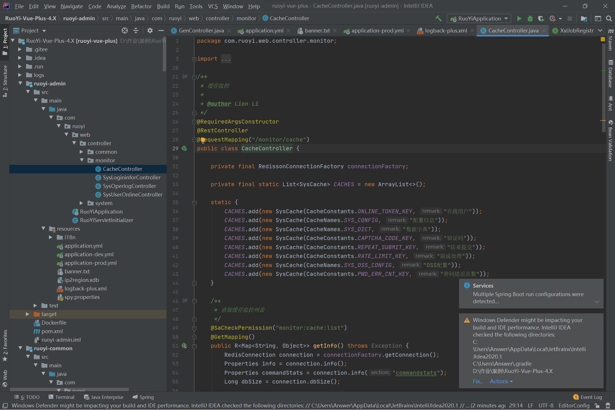Open Database tool window
This screenshot has height=410, width=615.
(610, 73)
